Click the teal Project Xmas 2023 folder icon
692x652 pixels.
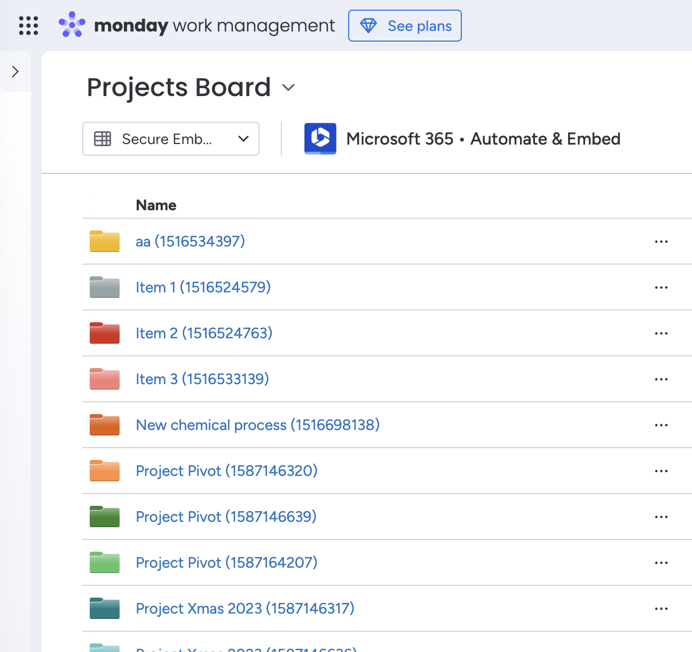(x=105, y=609)
